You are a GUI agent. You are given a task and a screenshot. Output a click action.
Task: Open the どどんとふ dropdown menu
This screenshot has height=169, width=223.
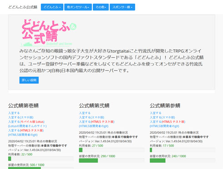tap(52, 7)
